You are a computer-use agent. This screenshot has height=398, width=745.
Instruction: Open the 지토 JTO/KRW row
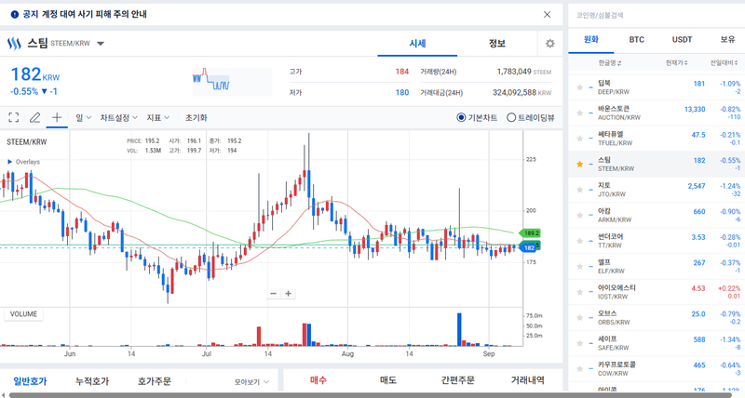[657, 190]
